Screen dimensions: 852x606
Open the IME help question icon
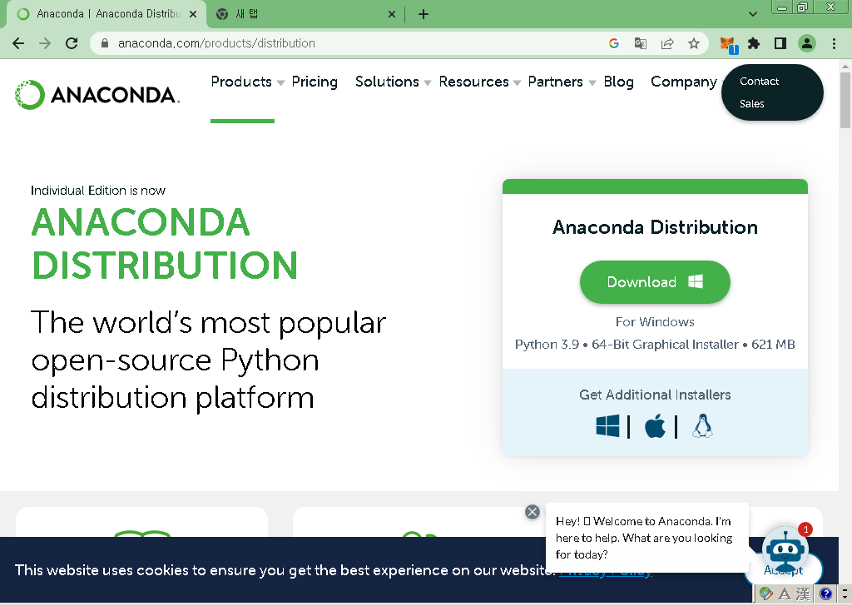pos(825,594)
